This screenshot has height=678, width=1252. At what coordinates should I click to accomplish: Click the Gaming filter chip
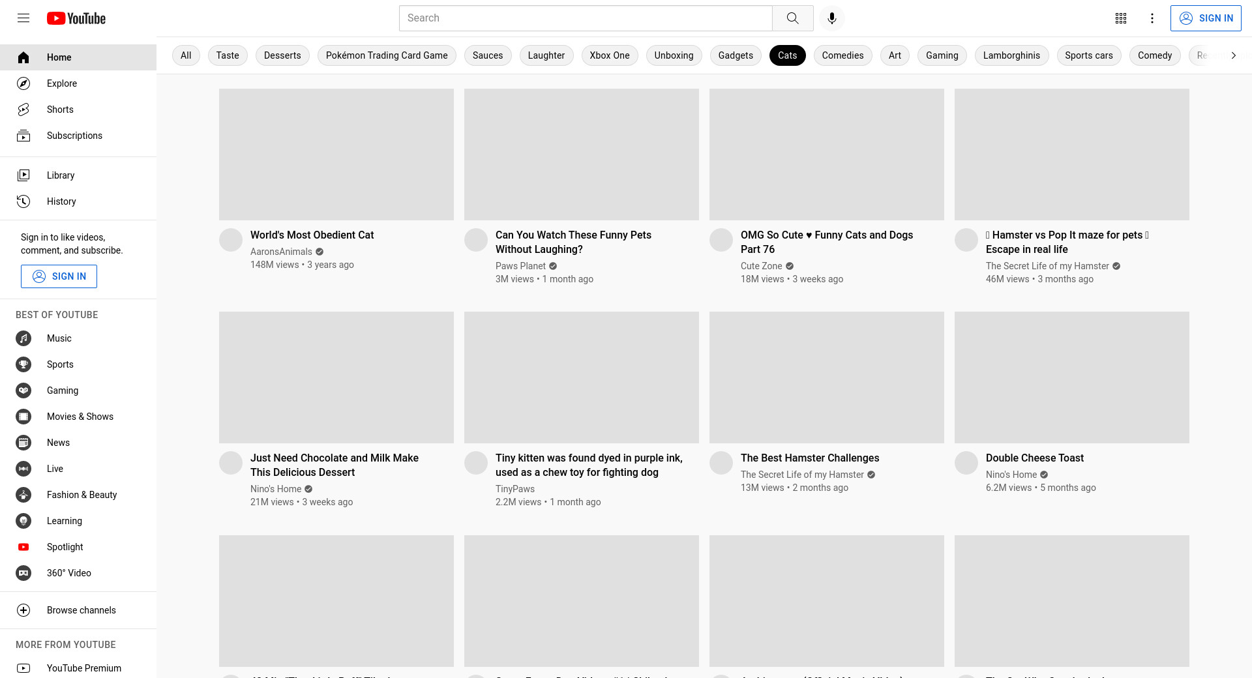coord(942,55)
